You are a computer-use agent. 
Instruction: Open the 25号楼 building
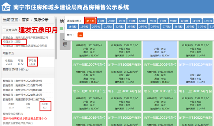point(143,27)
